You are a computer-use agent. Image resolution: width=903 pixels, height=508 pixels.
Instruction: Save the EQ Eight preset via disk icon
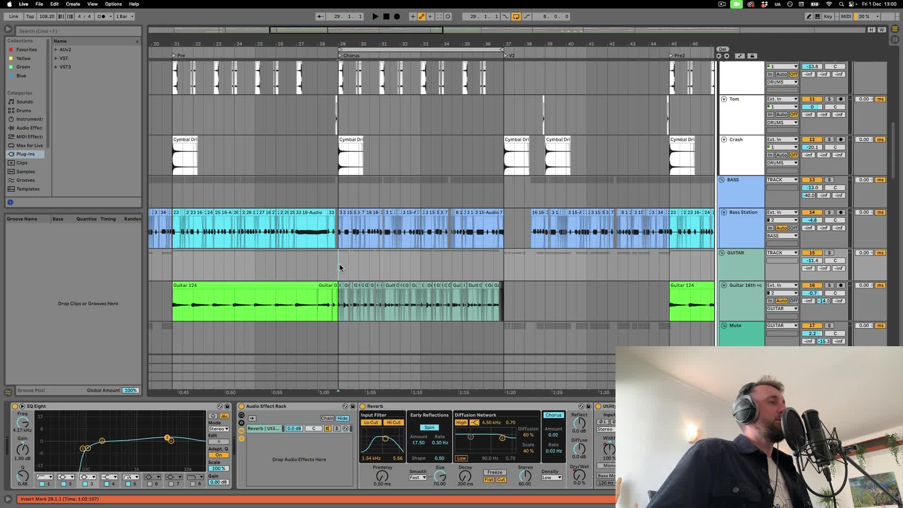[x=227, y=406]
